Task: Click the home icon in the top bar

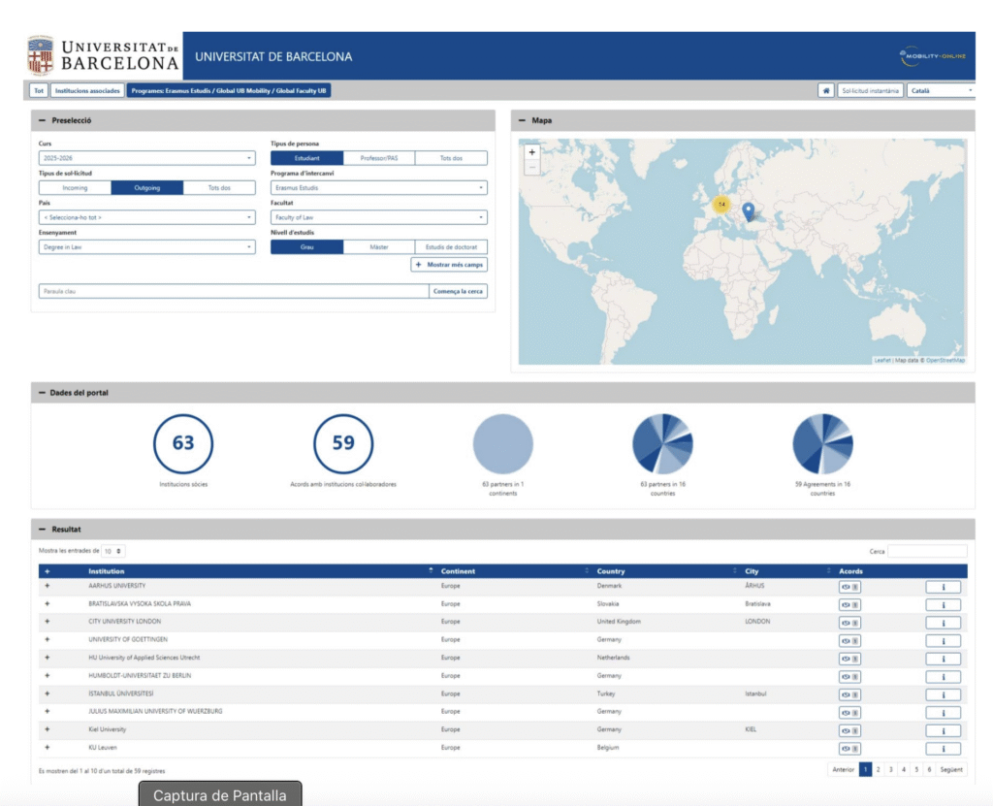Action: (826, 90)
